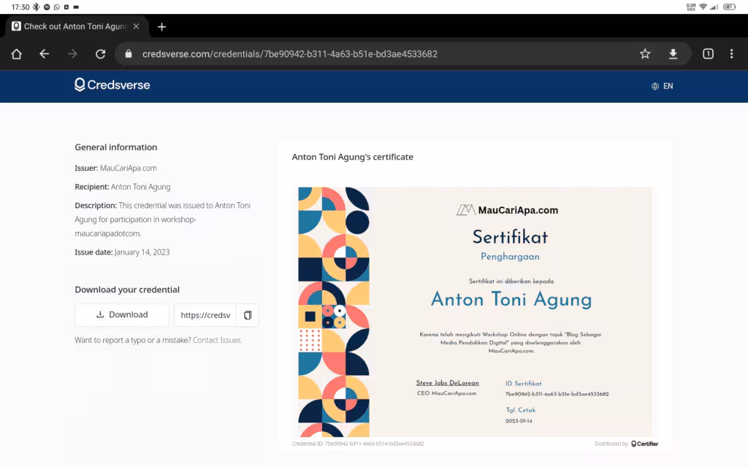Tap the battery status bar icon
The height and width of the screenshot is (467, 748).
730,7
